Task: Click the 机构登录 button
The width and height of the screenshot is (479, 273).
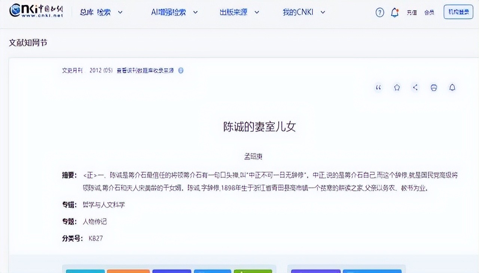Action: [458, 12]
